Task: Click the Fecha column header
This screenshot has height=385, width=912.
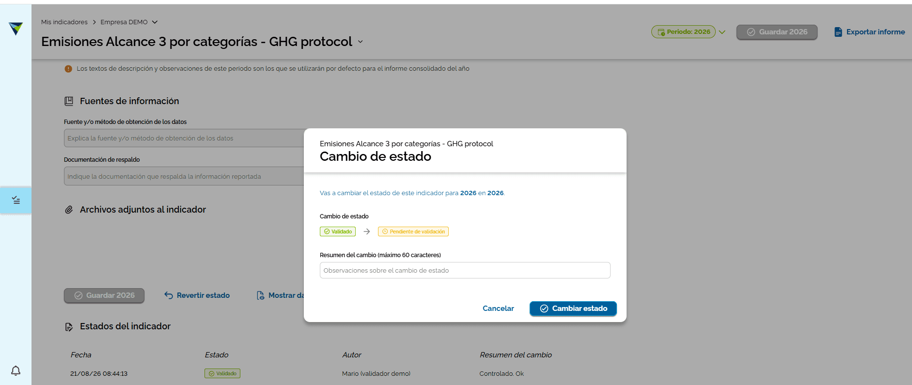Action: click(x=81, y=355)
